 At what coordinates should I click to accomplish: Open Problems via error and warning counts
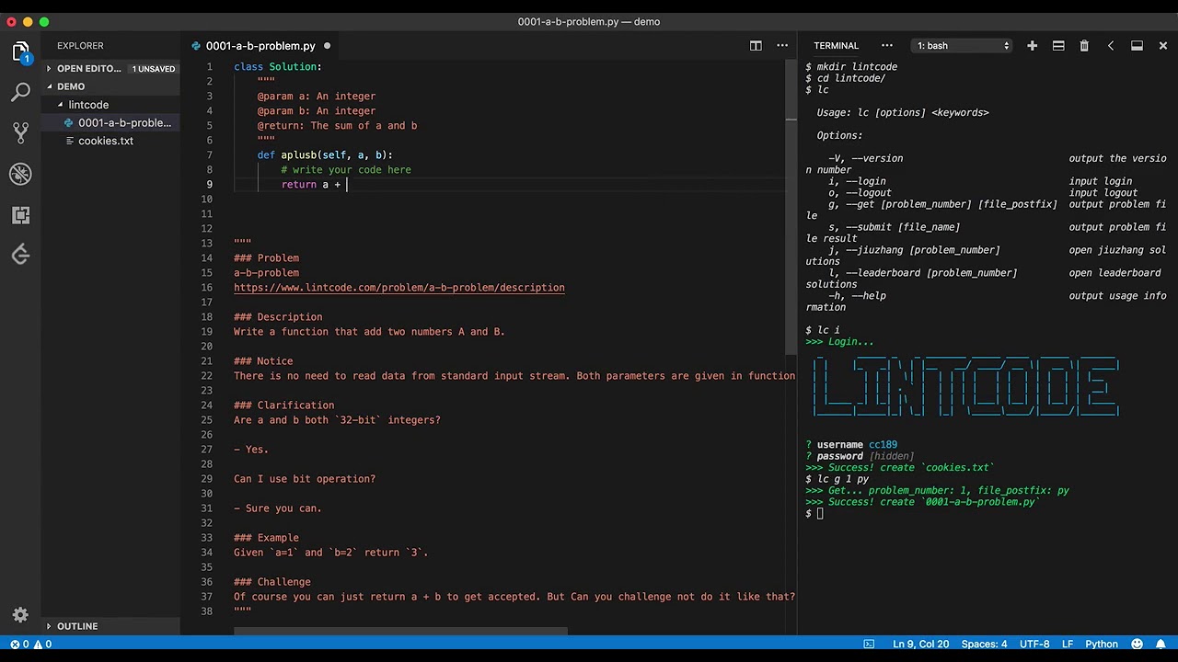click(29, 644)
